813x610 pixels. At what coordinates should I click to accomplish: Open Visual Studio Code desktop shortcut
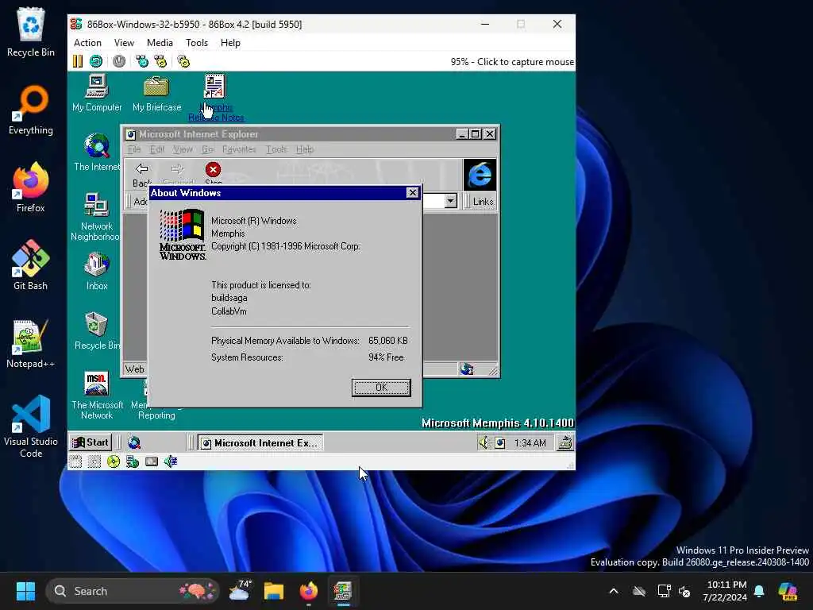[x=31, y=427]
